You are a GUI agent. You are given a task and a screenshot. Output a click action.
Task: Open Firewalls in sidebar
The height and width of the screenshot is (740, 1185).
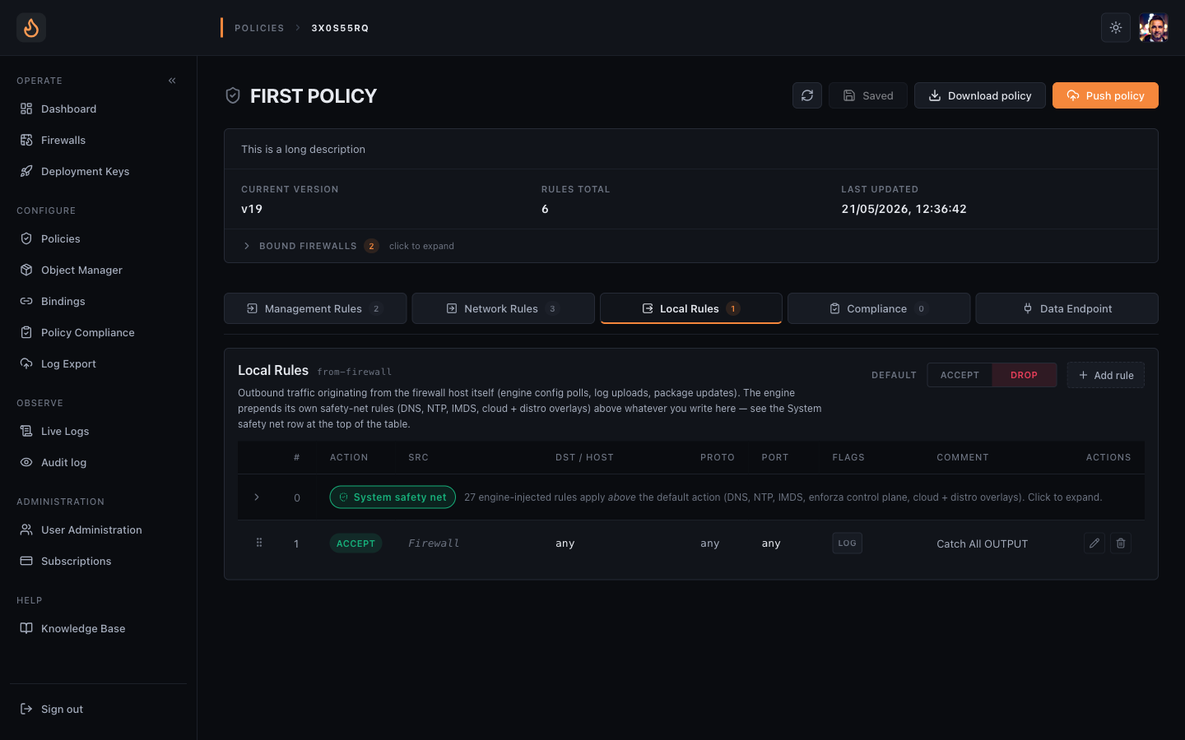pos(98,140)
